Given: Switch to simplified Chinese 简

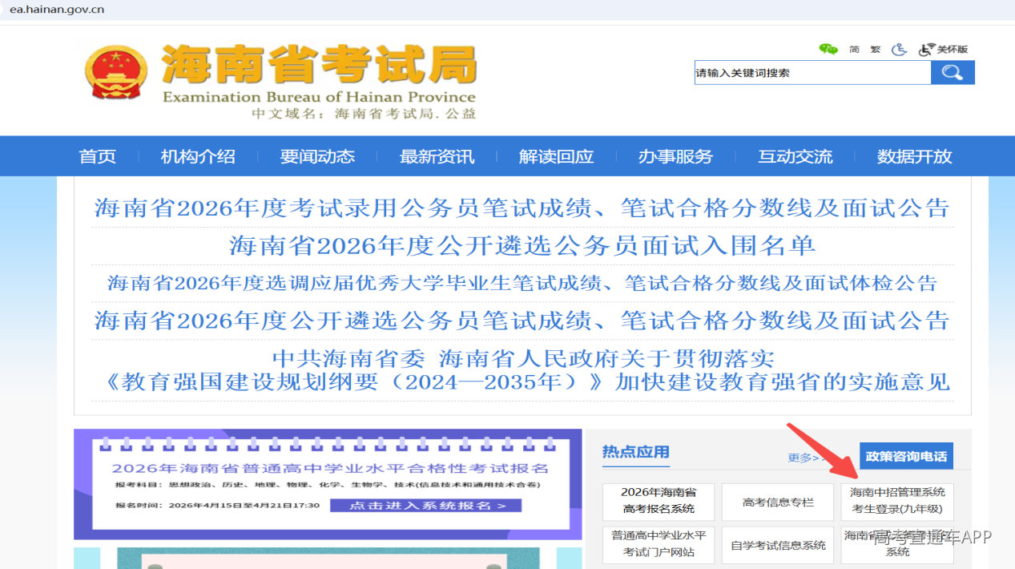Looking at the screenshot, I should [854, 49].
